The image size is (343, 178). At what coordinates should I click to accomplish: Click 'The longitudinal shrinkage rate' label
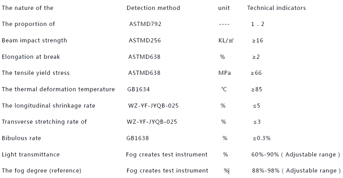point(48,105)
